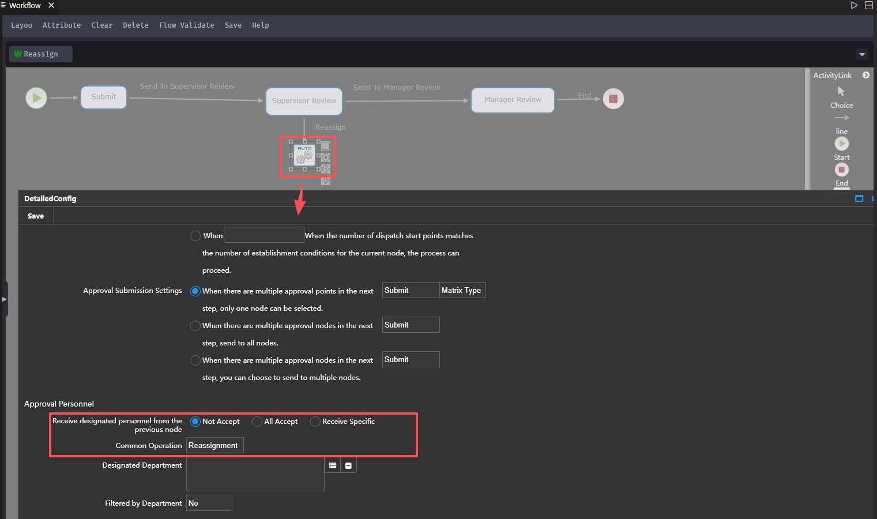Select the Receive Specific radio option
The width and height of the screenshot is (877, 519).
coord(315,422)
